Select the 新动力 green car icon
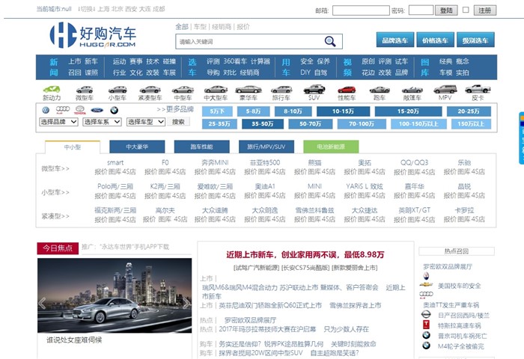Viewport: 524px width, 359px height. 52,89
